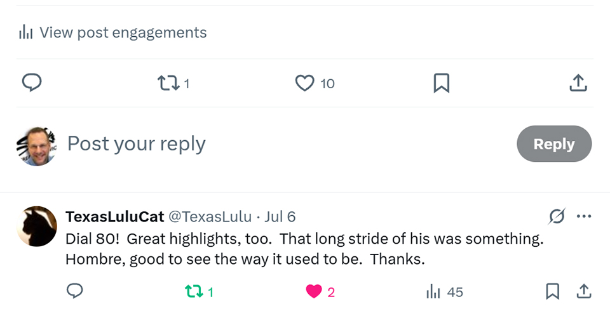Screen dimensions: 610x316
Task: View analytics showing 45 views
Action: (x=434, y=292)
